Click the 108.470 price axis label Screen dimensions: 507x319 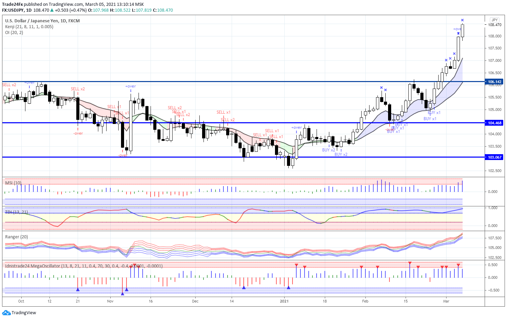tap(495, 25)
